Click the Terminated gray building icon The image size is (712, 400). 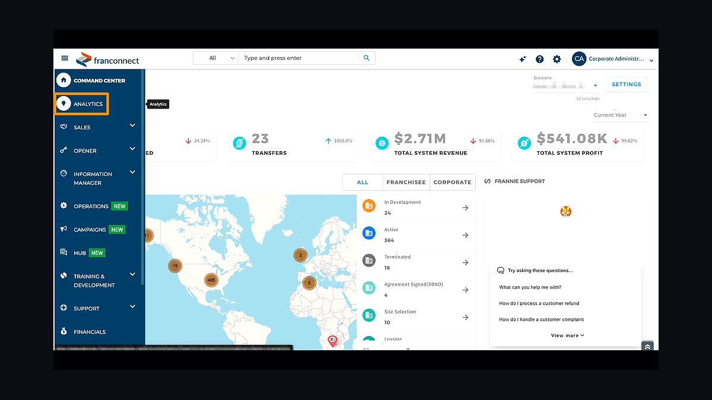pos(369,260)
